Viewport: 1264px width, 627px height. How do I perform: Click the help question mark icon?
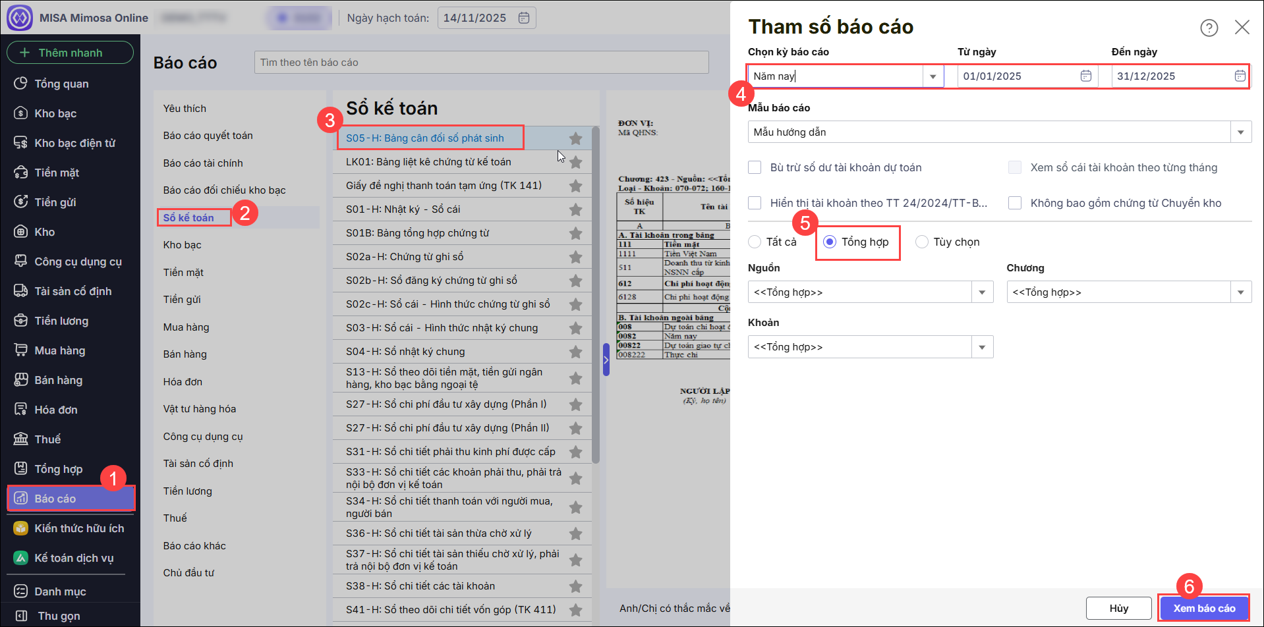[1209, 28]
